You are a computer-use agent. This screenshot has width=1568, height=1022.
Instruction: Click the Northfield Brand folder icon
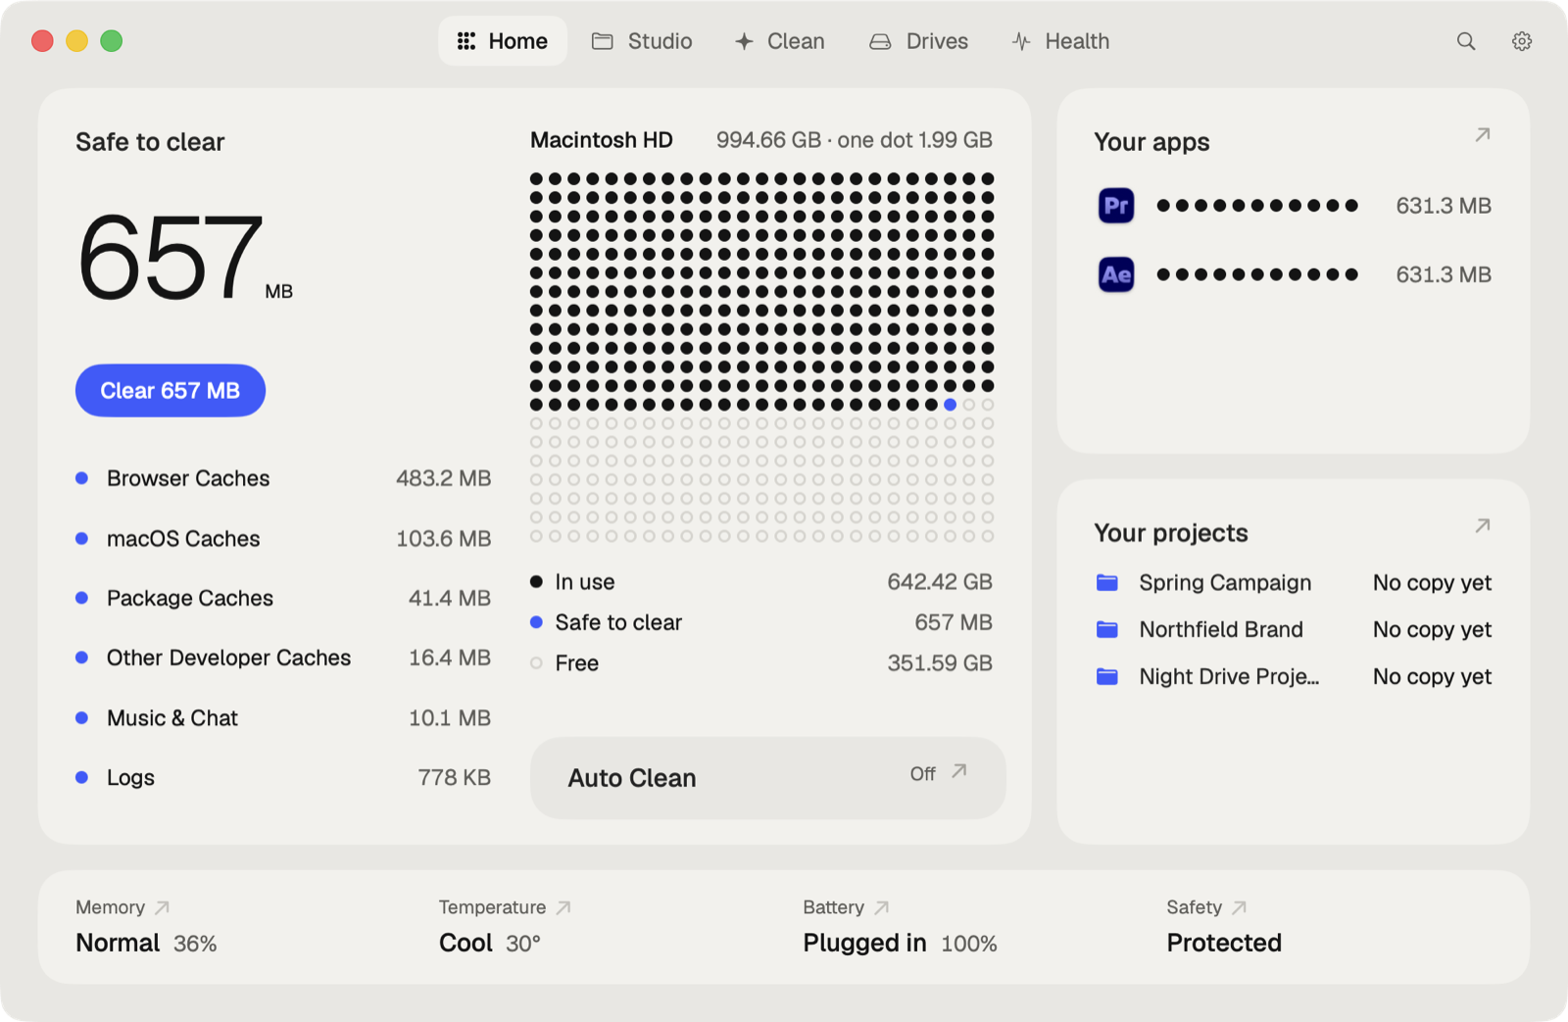(1107, 629)
